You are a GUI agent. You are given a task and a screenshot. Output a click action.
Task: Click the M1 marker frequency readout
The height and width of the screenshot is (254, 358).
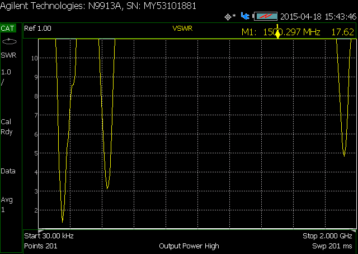click(x=281, y=32)
